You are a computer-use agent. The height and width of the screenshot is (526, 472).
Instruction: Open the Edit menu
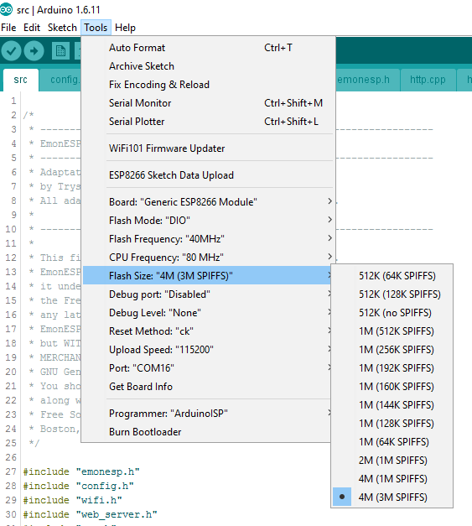pos(32,28)
